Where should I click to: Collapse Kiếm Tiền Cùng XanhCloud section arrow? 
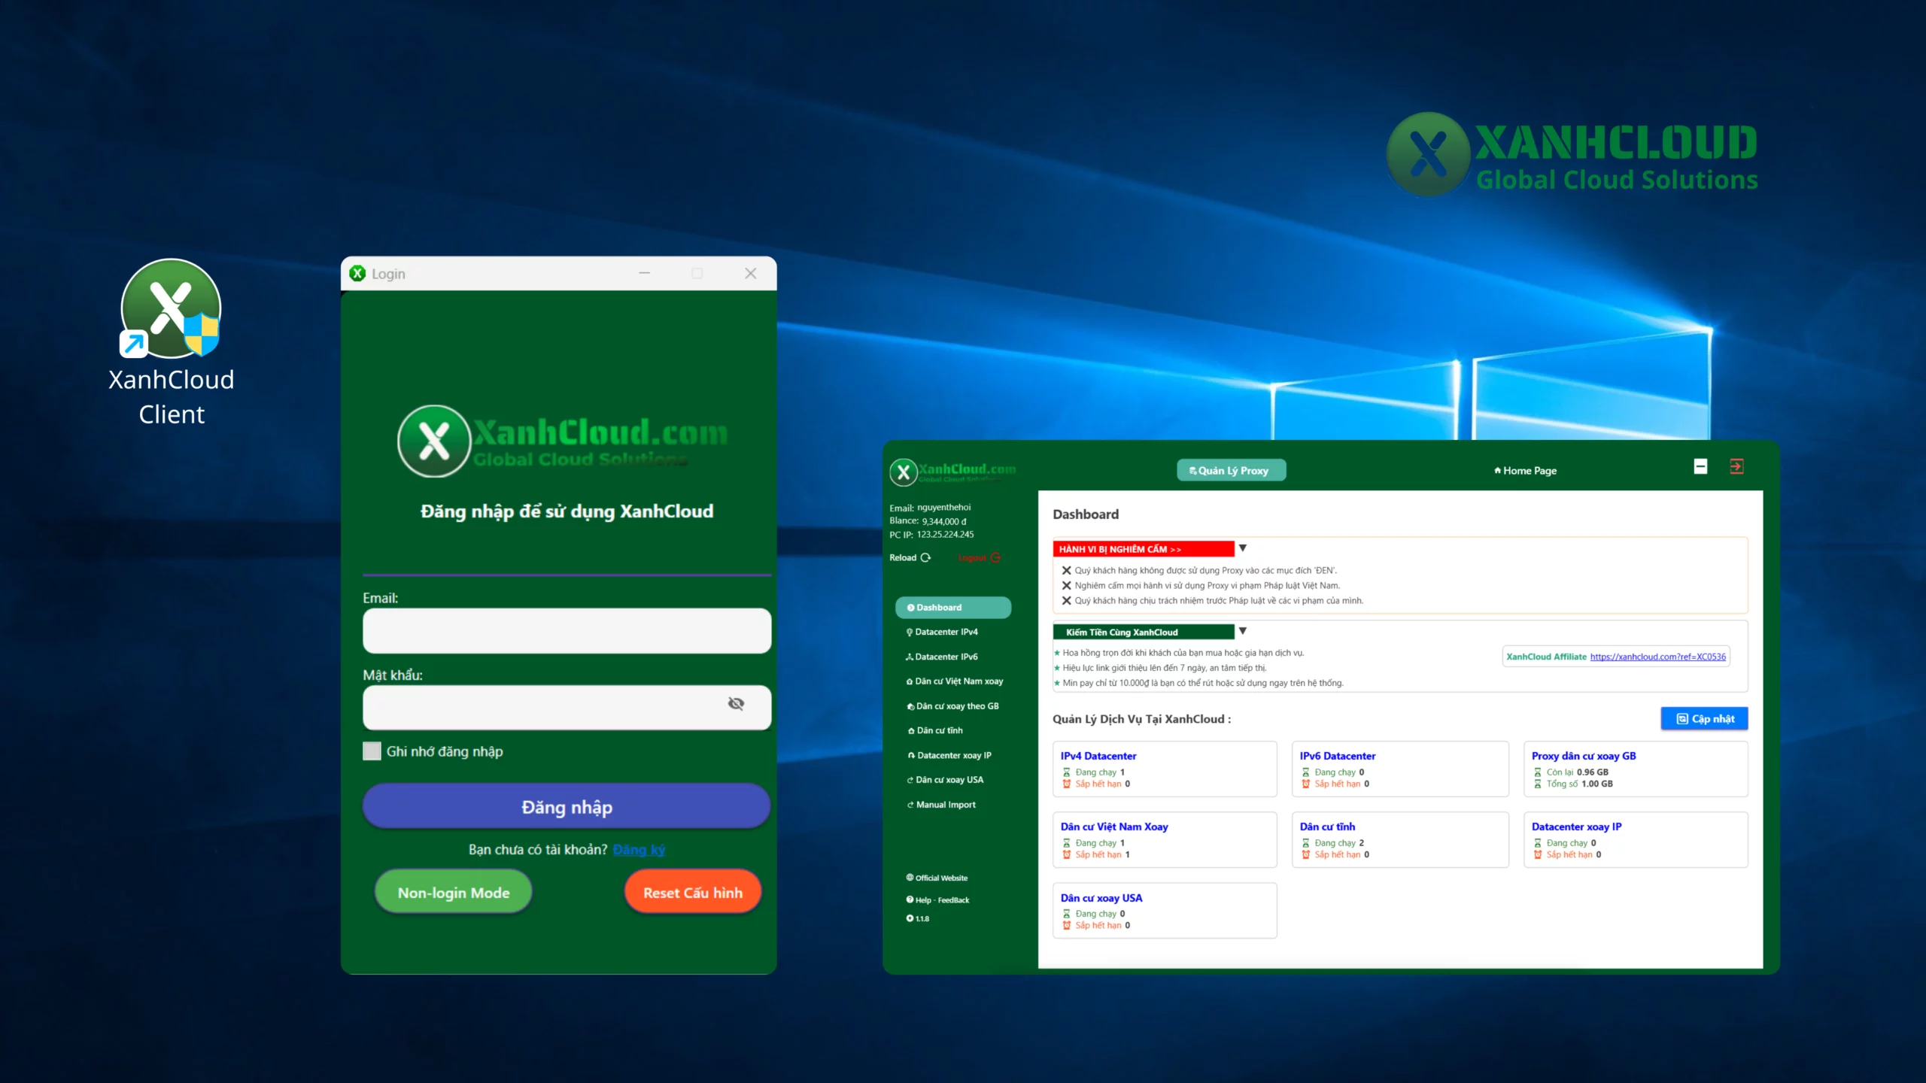pyautogui.click(x=1243, y=631)
